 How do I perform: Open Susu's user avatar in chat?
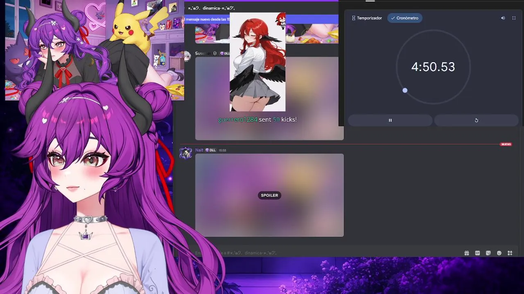[x=187, y=56]
